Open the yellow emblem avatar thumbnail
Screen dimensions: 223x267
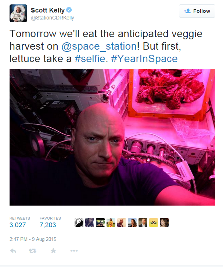(154, 222)
